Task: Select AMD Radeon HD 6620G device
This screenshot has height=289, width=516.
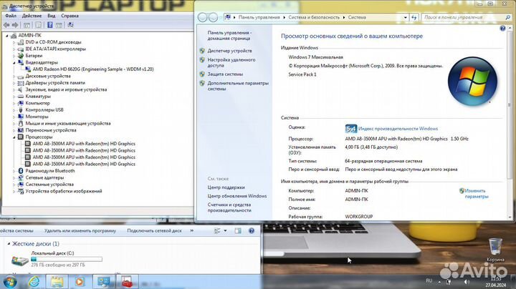Action: tap(93, 69)
